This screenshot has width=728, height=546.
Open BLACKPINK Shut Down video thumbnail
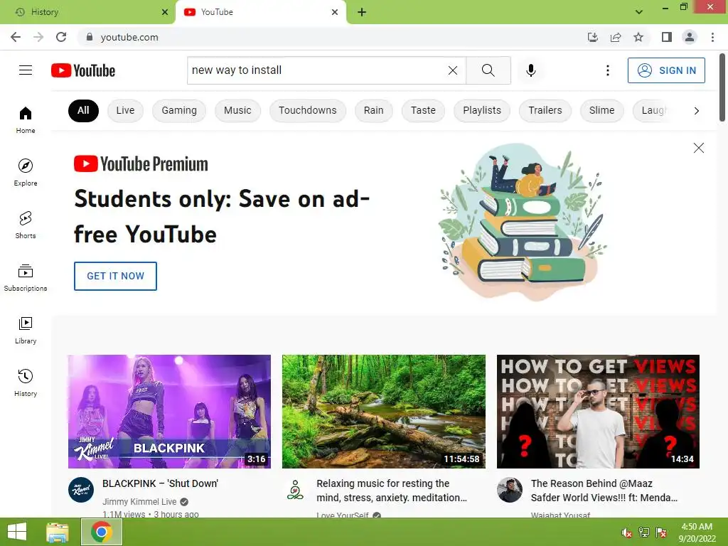tap(169, 412)
